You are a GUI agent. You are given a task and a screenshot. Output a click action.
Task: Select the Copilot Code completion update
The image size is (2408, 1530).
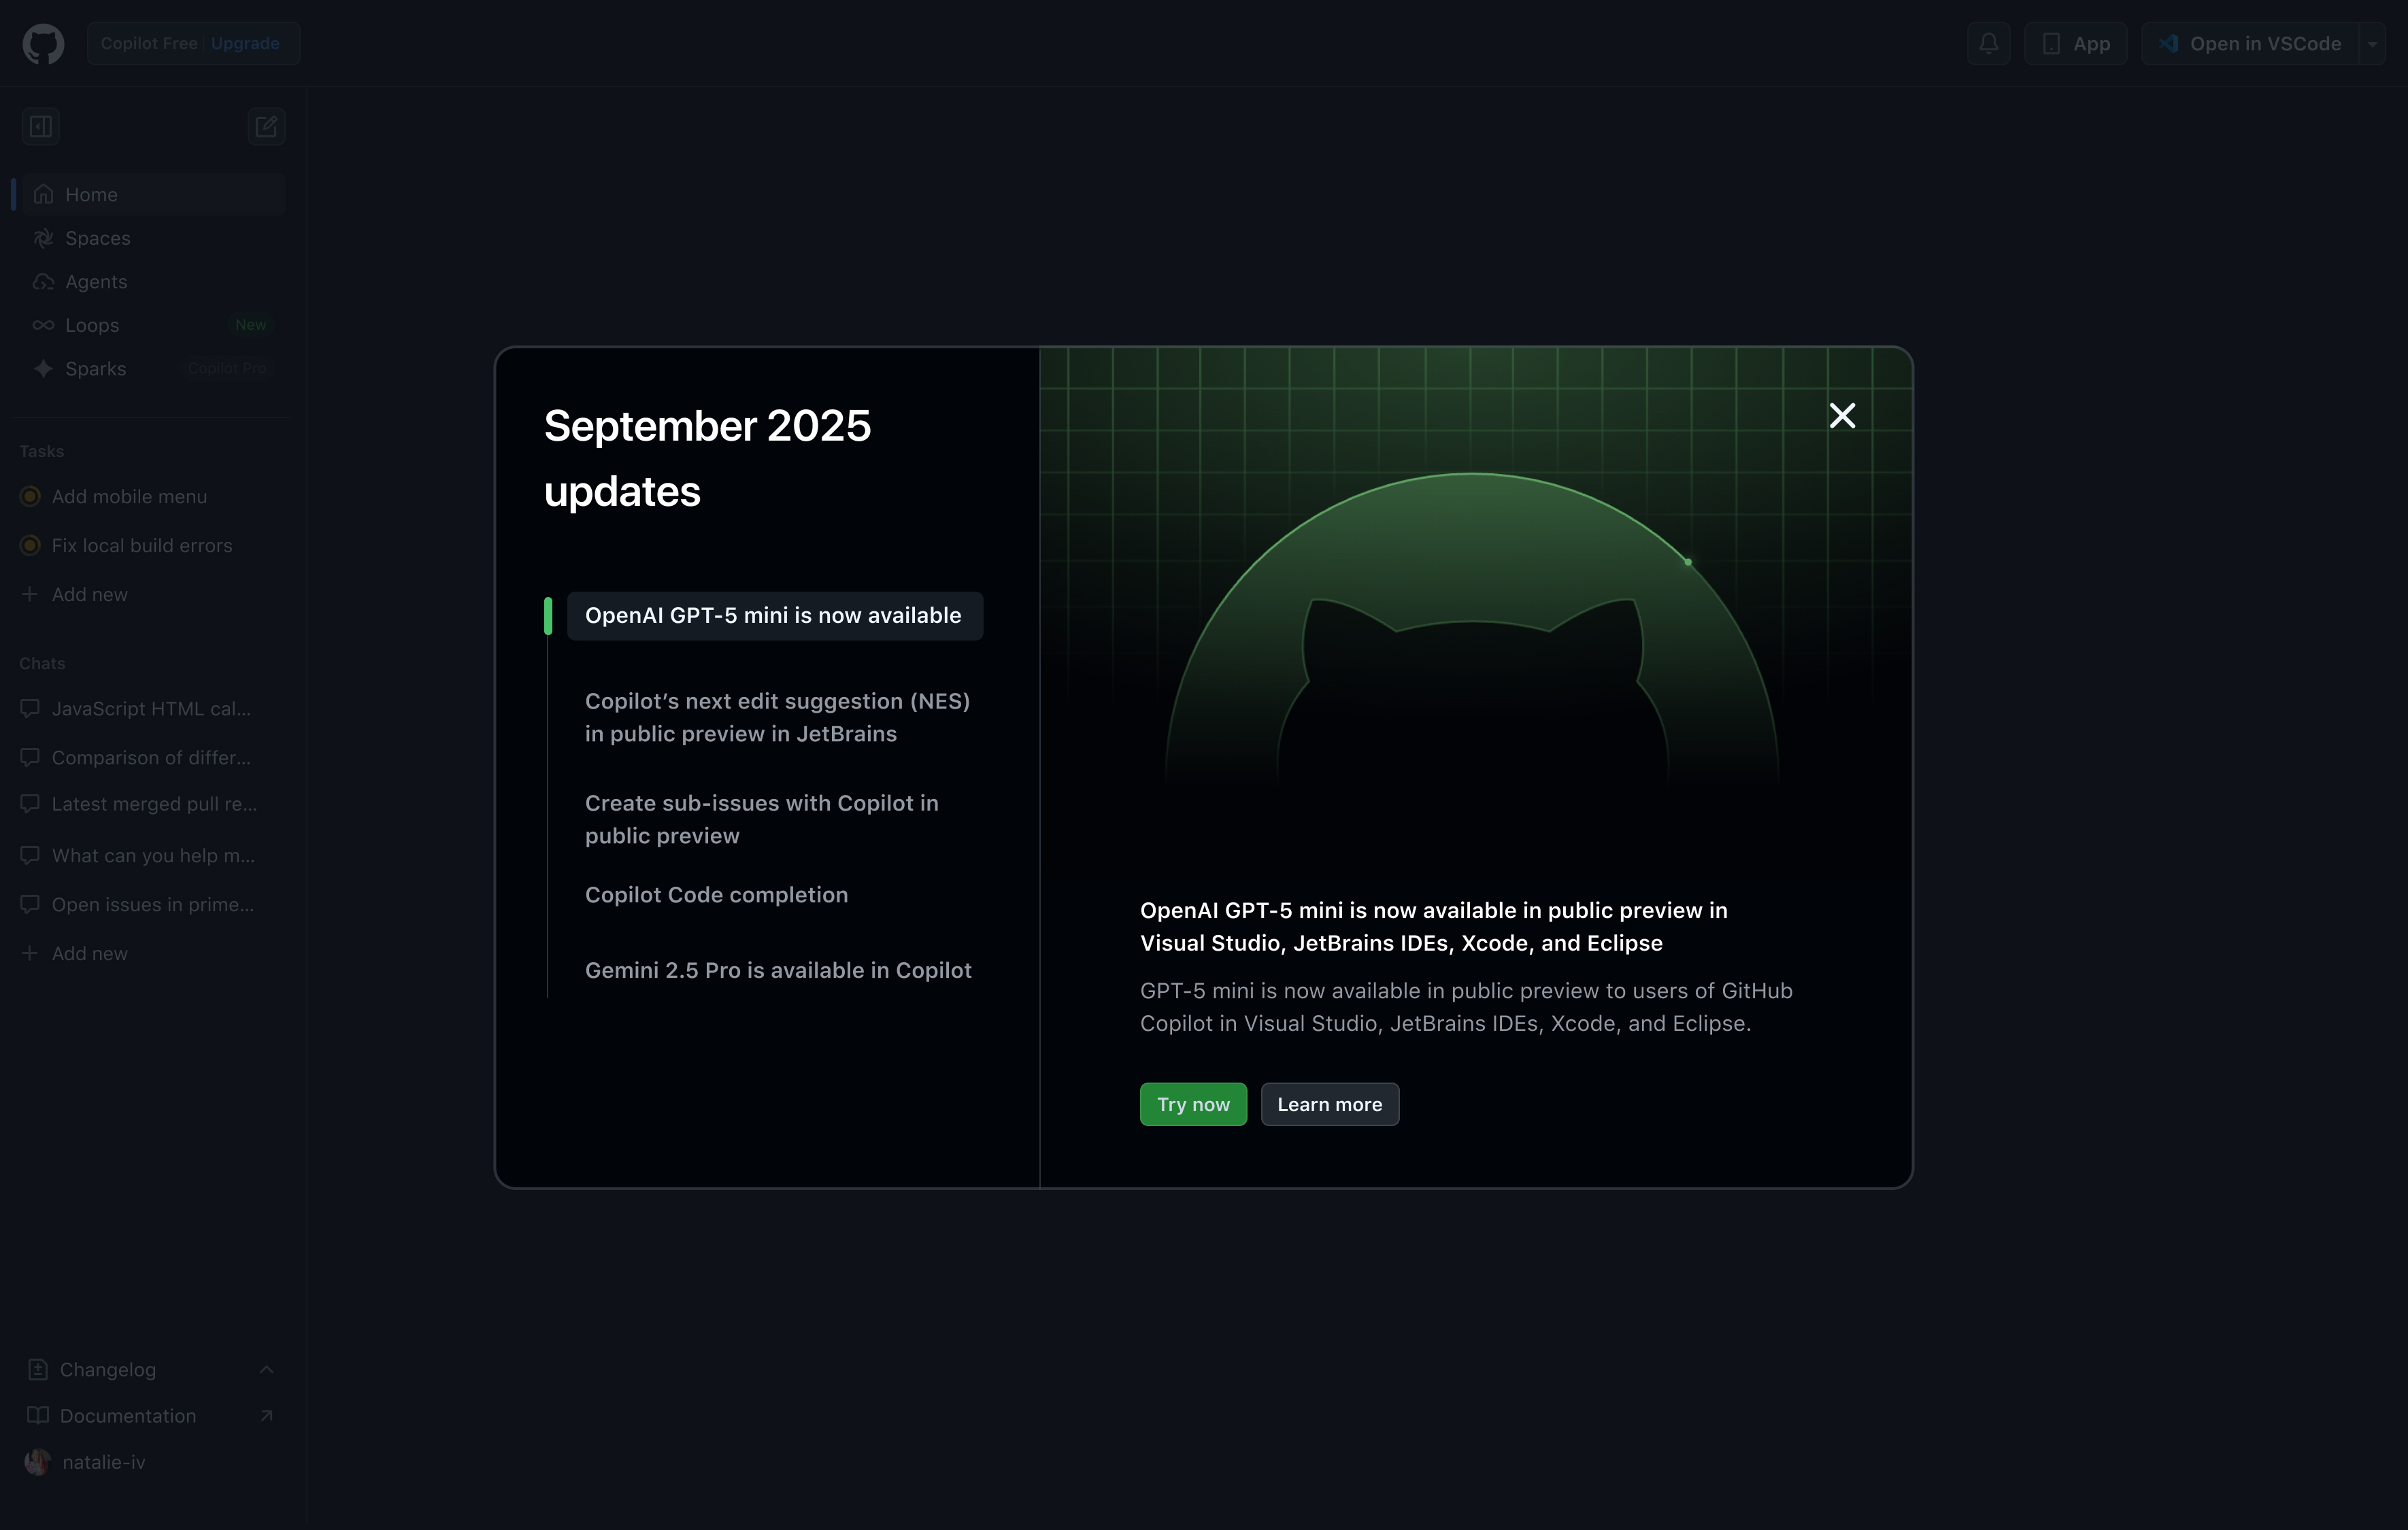716,894
